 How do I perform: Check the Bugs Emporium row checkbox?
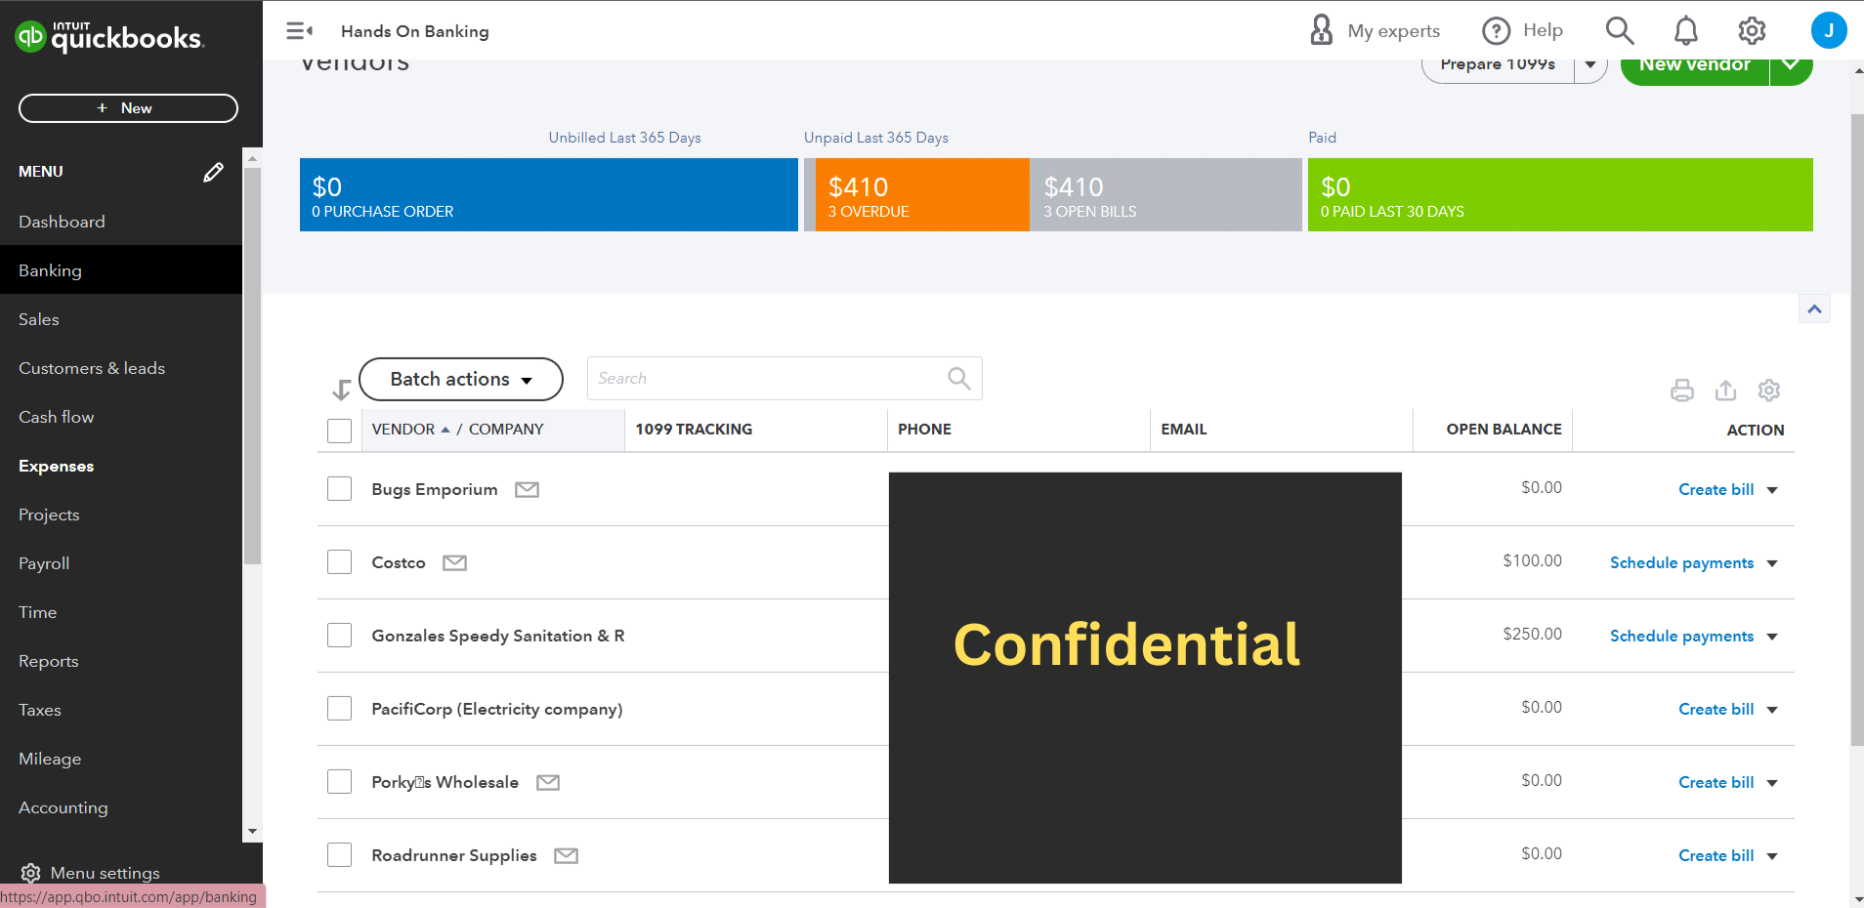[x=339, y=489]
